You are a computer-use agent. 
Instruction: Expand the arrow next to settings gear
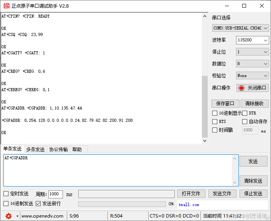click(17, 216)
